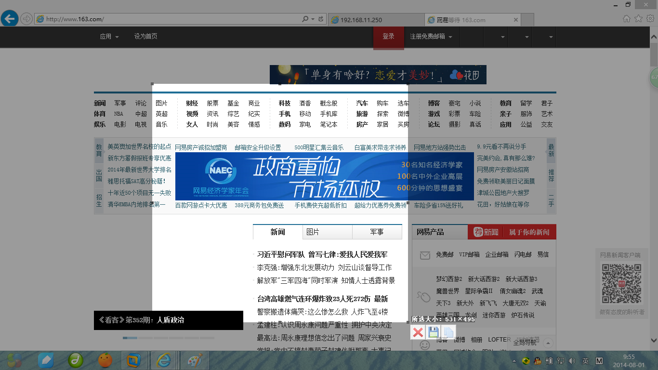Image resolution: width=658 pixels, height=370 pixels.
Task: Open 免费邮 link in 网易产品
Action: (445, 255)
